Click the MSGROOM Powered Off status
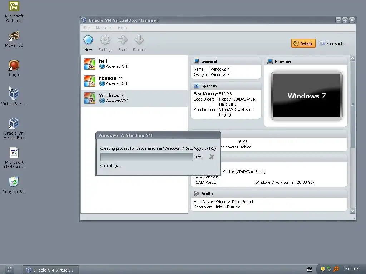Viewport: 366px width, 274px height. pos(113,83)
